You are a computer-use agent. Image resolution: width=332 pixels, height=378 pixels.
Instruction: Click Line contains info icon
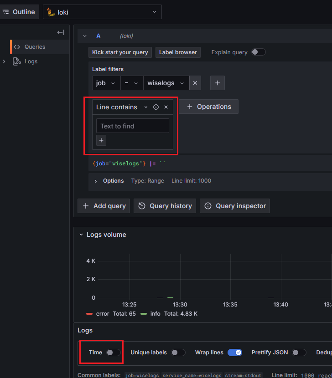156,107
